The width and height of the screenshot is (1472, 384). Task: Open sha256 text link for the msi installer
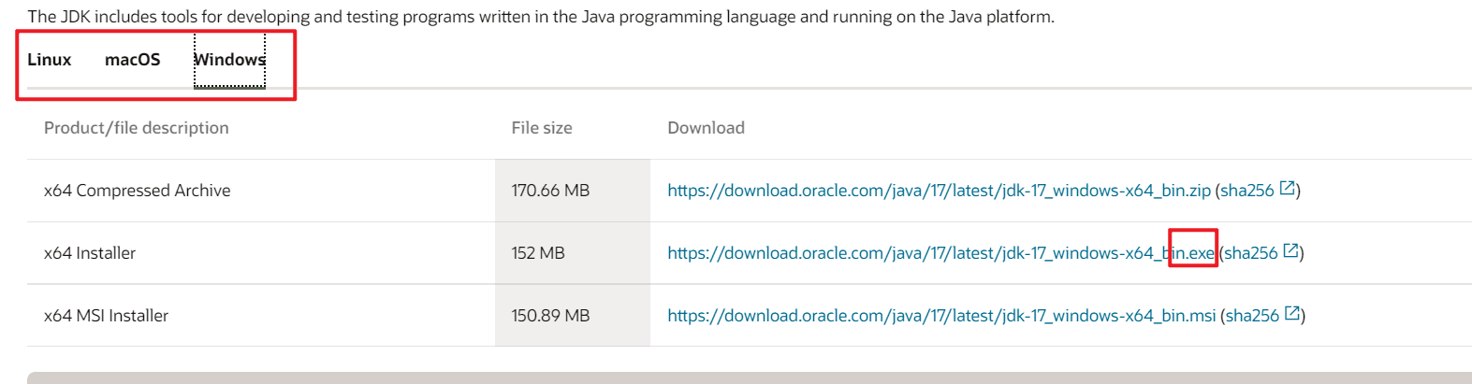coord(1251,316)
